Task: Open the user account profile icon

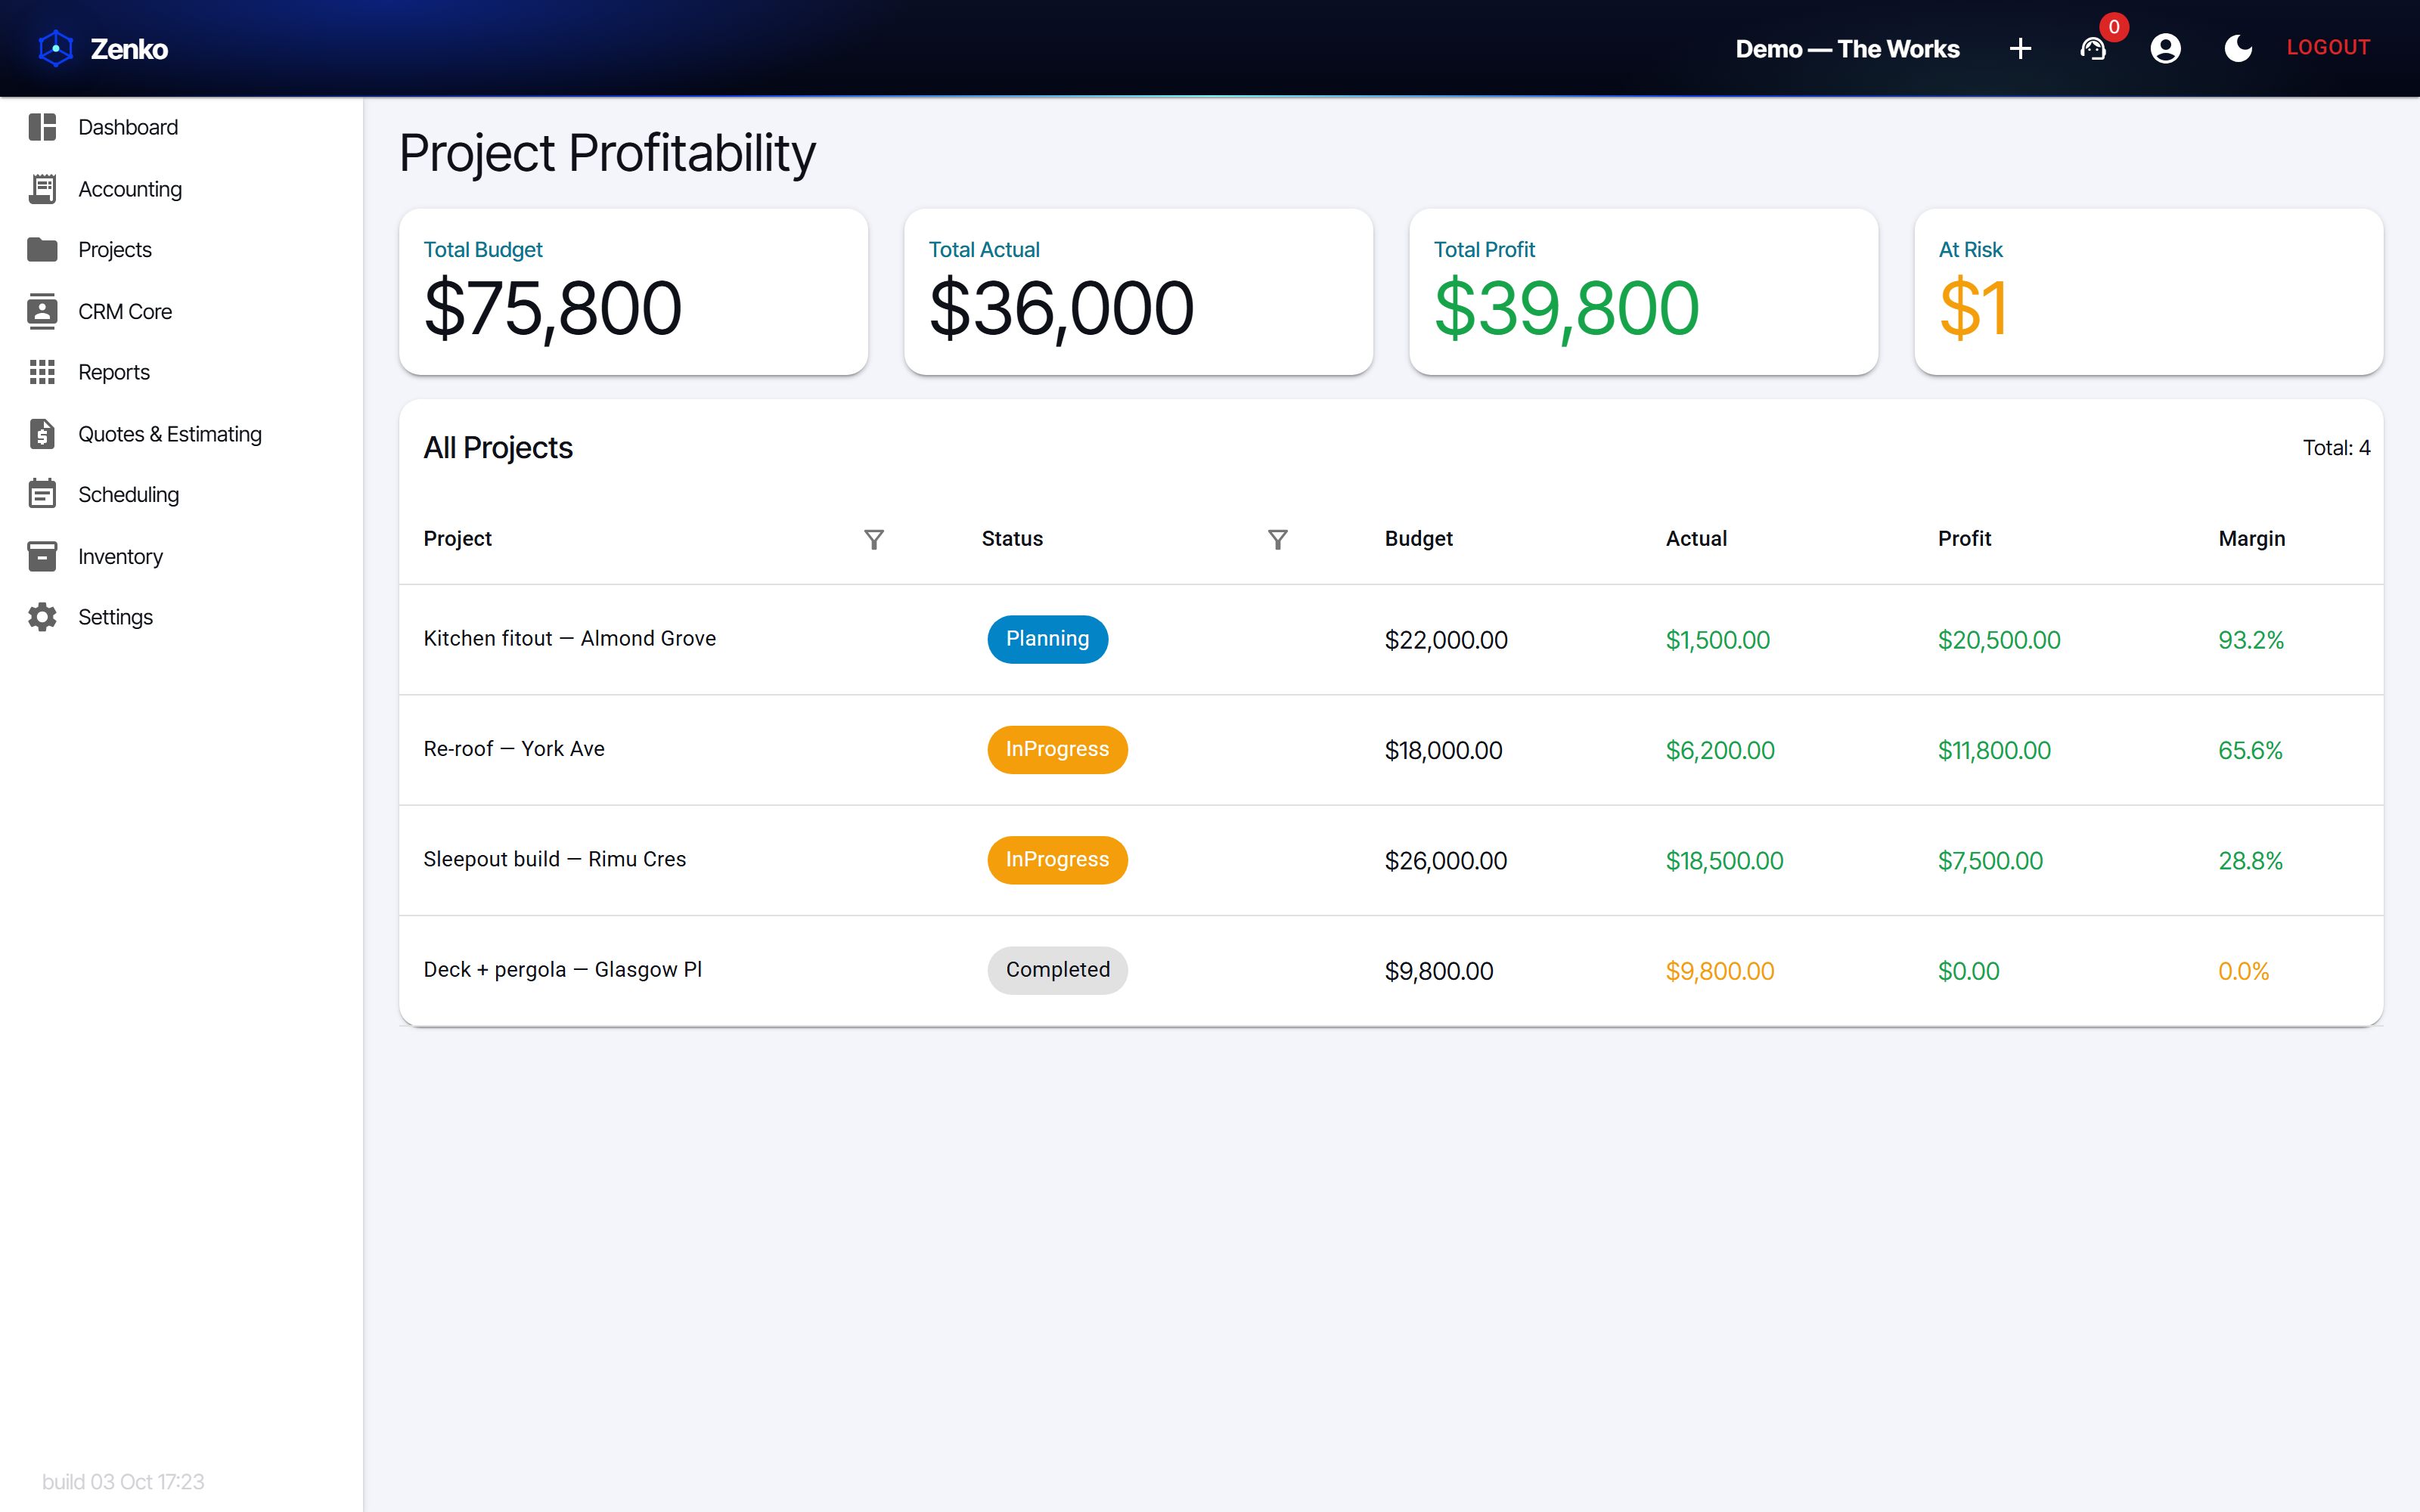Action: pyautogui.click(x=2165, y=48)
